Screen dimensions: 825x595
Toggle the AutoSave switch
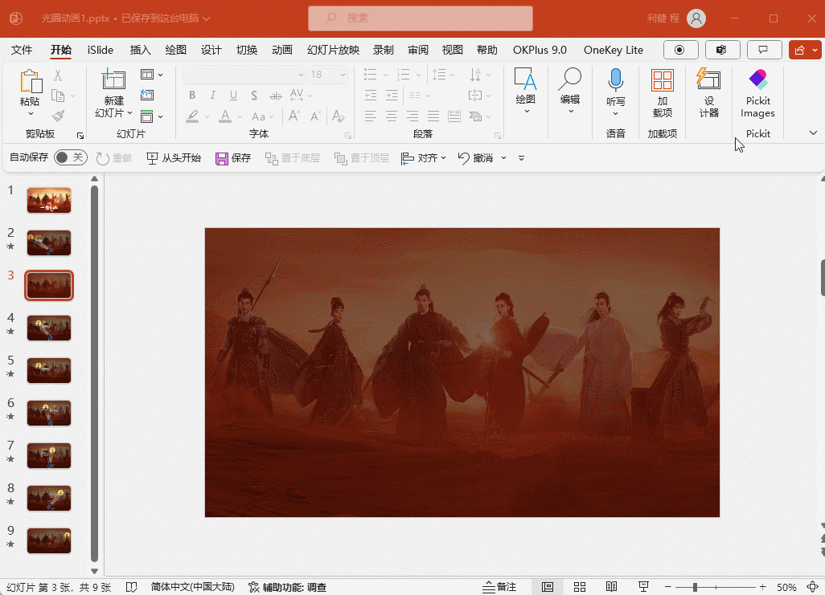[71, 157]
